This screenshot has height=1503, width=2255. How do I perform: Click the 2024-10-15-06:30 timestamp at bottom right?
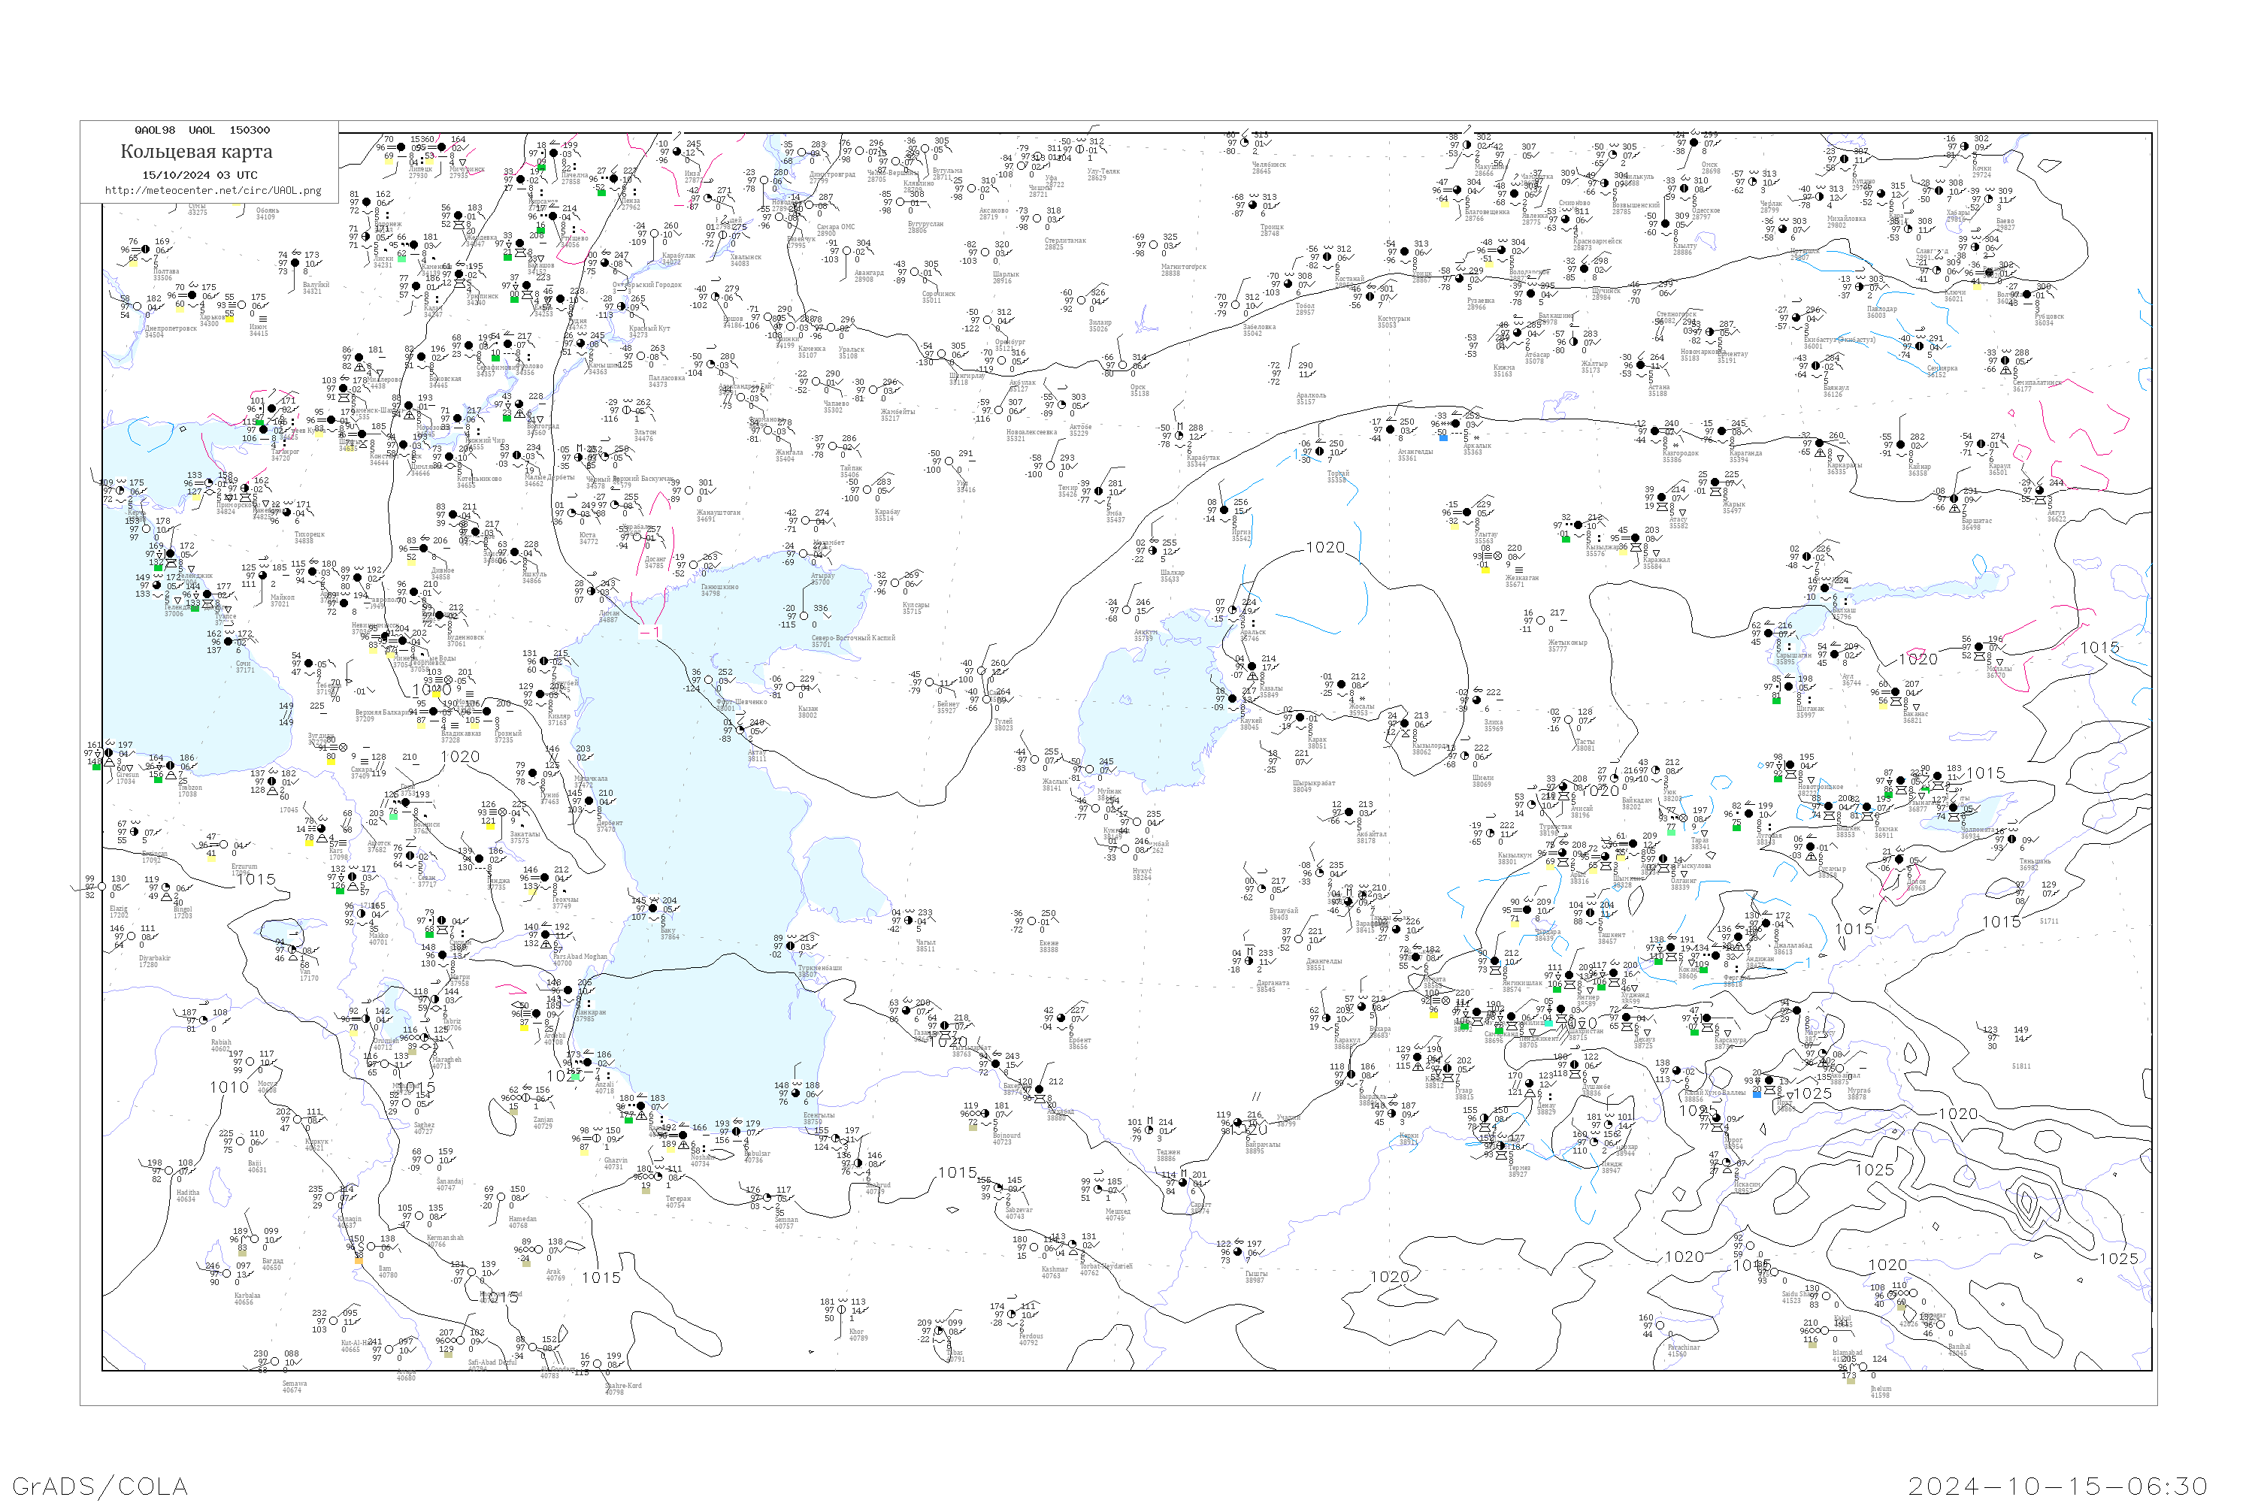point(2057,1486)
